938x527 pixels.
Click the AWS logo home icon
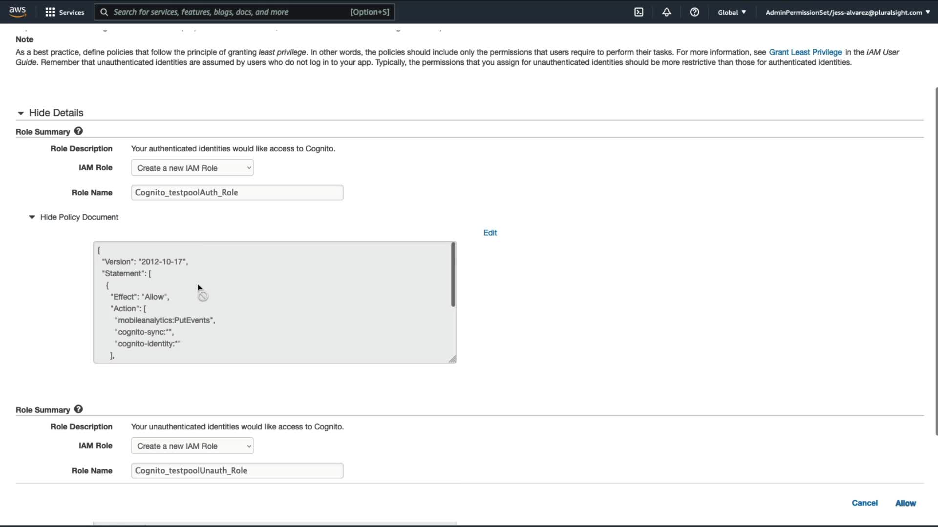point(18,12)
